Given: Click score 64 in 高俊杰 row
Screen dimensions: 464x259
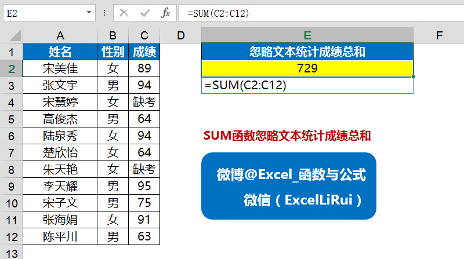Looking at the screenshot, I should click(144, 119).
